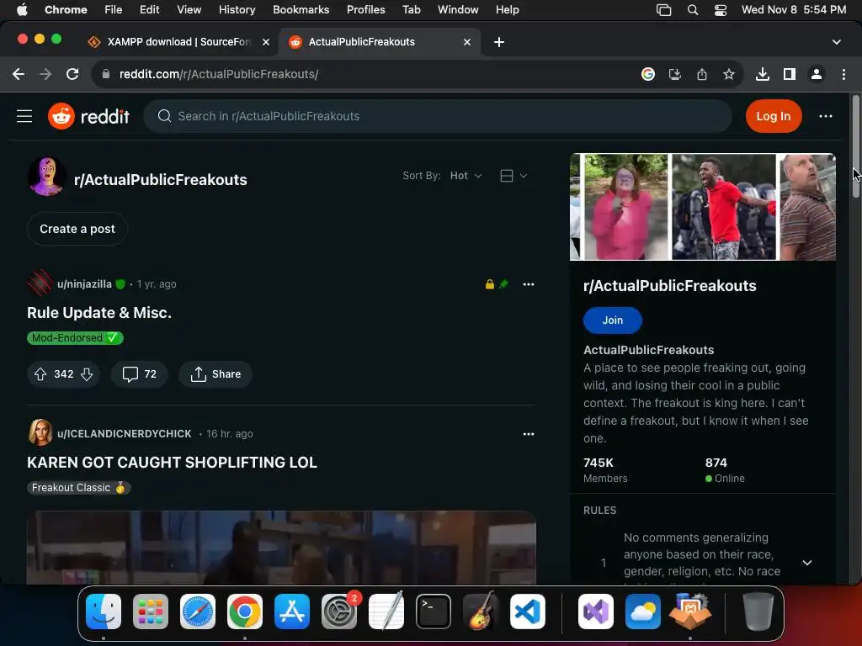Open Terminal from the dock

pyautogui.click(x=434, y=612)
